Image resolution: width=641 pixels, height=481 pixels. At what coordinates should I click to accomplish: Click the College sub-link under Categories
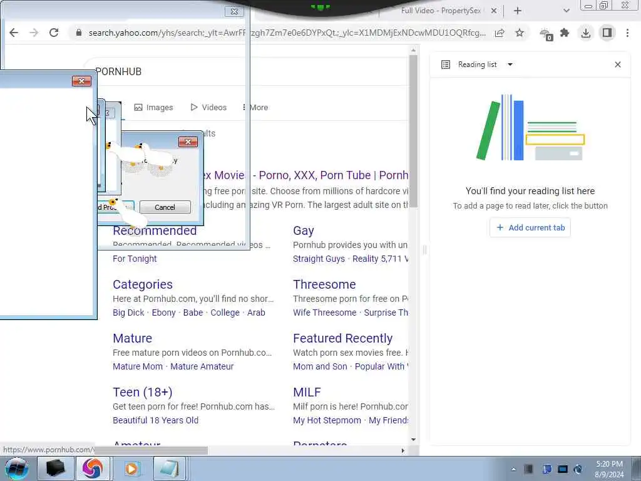coord(225,313)
